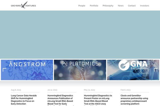Open the Philosophy section
The width and height of the screenshot is (160, 106).
[x=108, y=6]
